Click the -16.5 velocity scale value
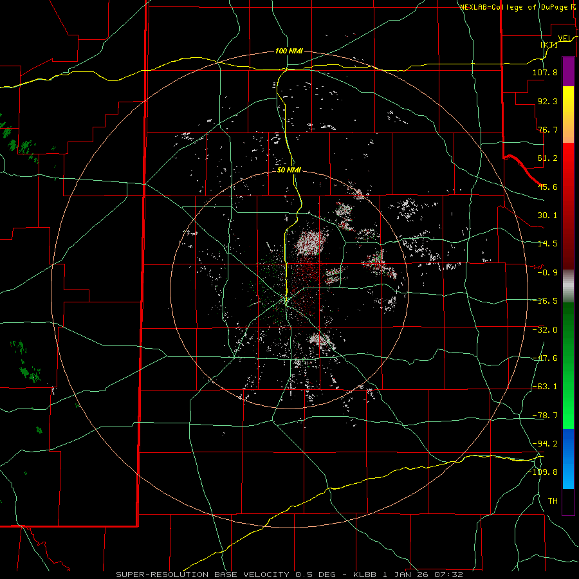 (545, 301)
